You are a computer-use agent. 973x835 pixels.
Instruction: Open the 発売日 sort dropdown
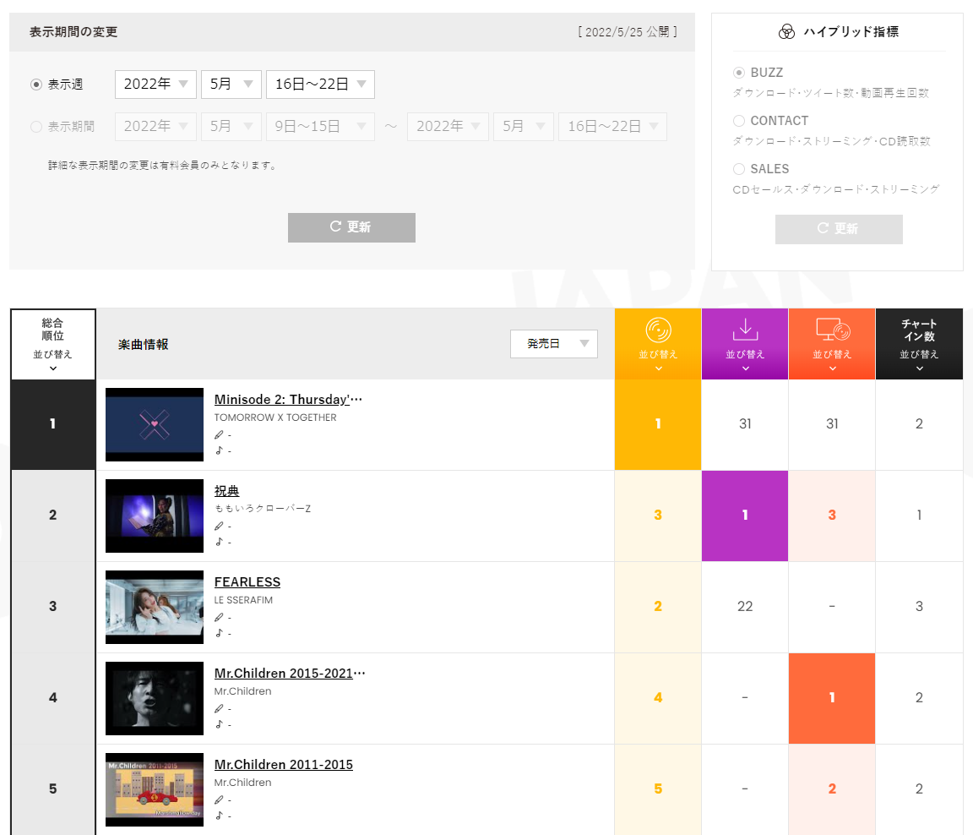(x=553, y=344)
